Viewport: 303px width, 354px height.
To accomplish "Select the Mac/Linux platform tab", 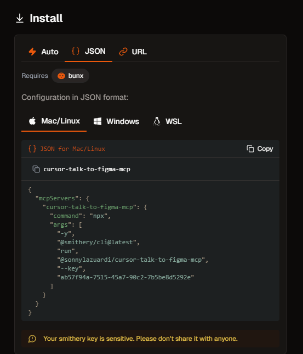I will 54,121.
